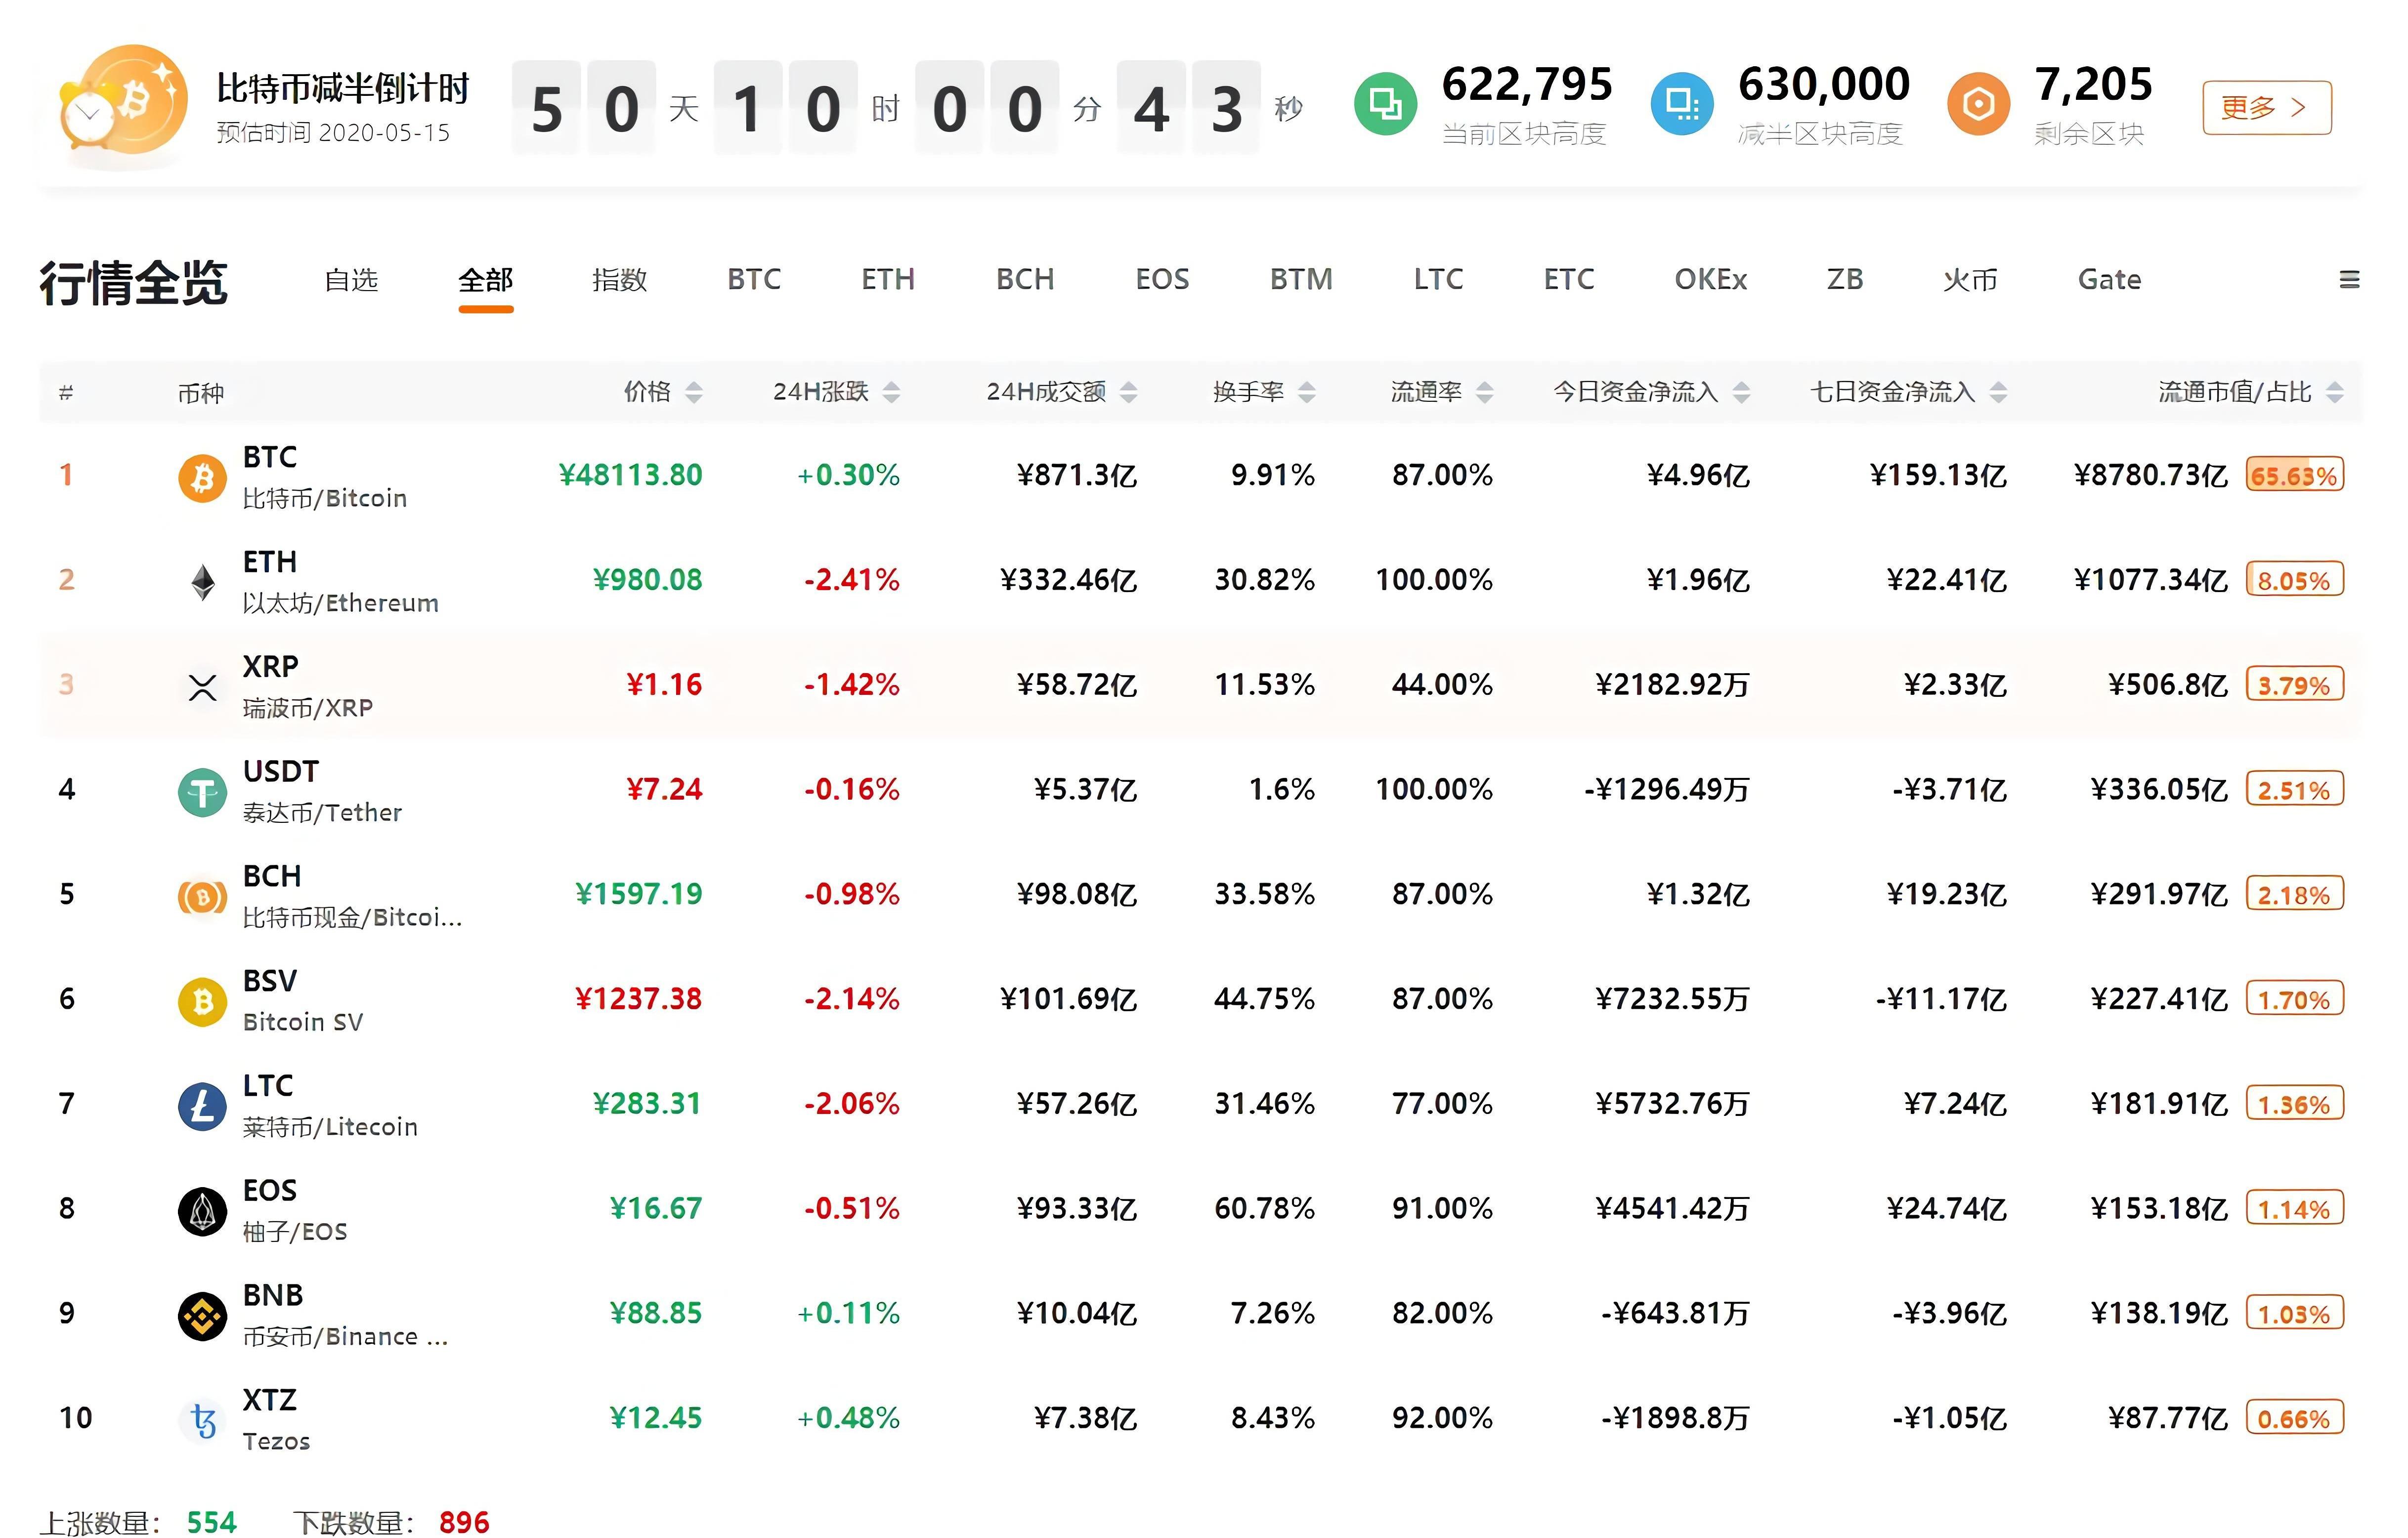Click the XRP coin logo
This screenshot has height=1538, width=2408.
[x=202, y=687]
